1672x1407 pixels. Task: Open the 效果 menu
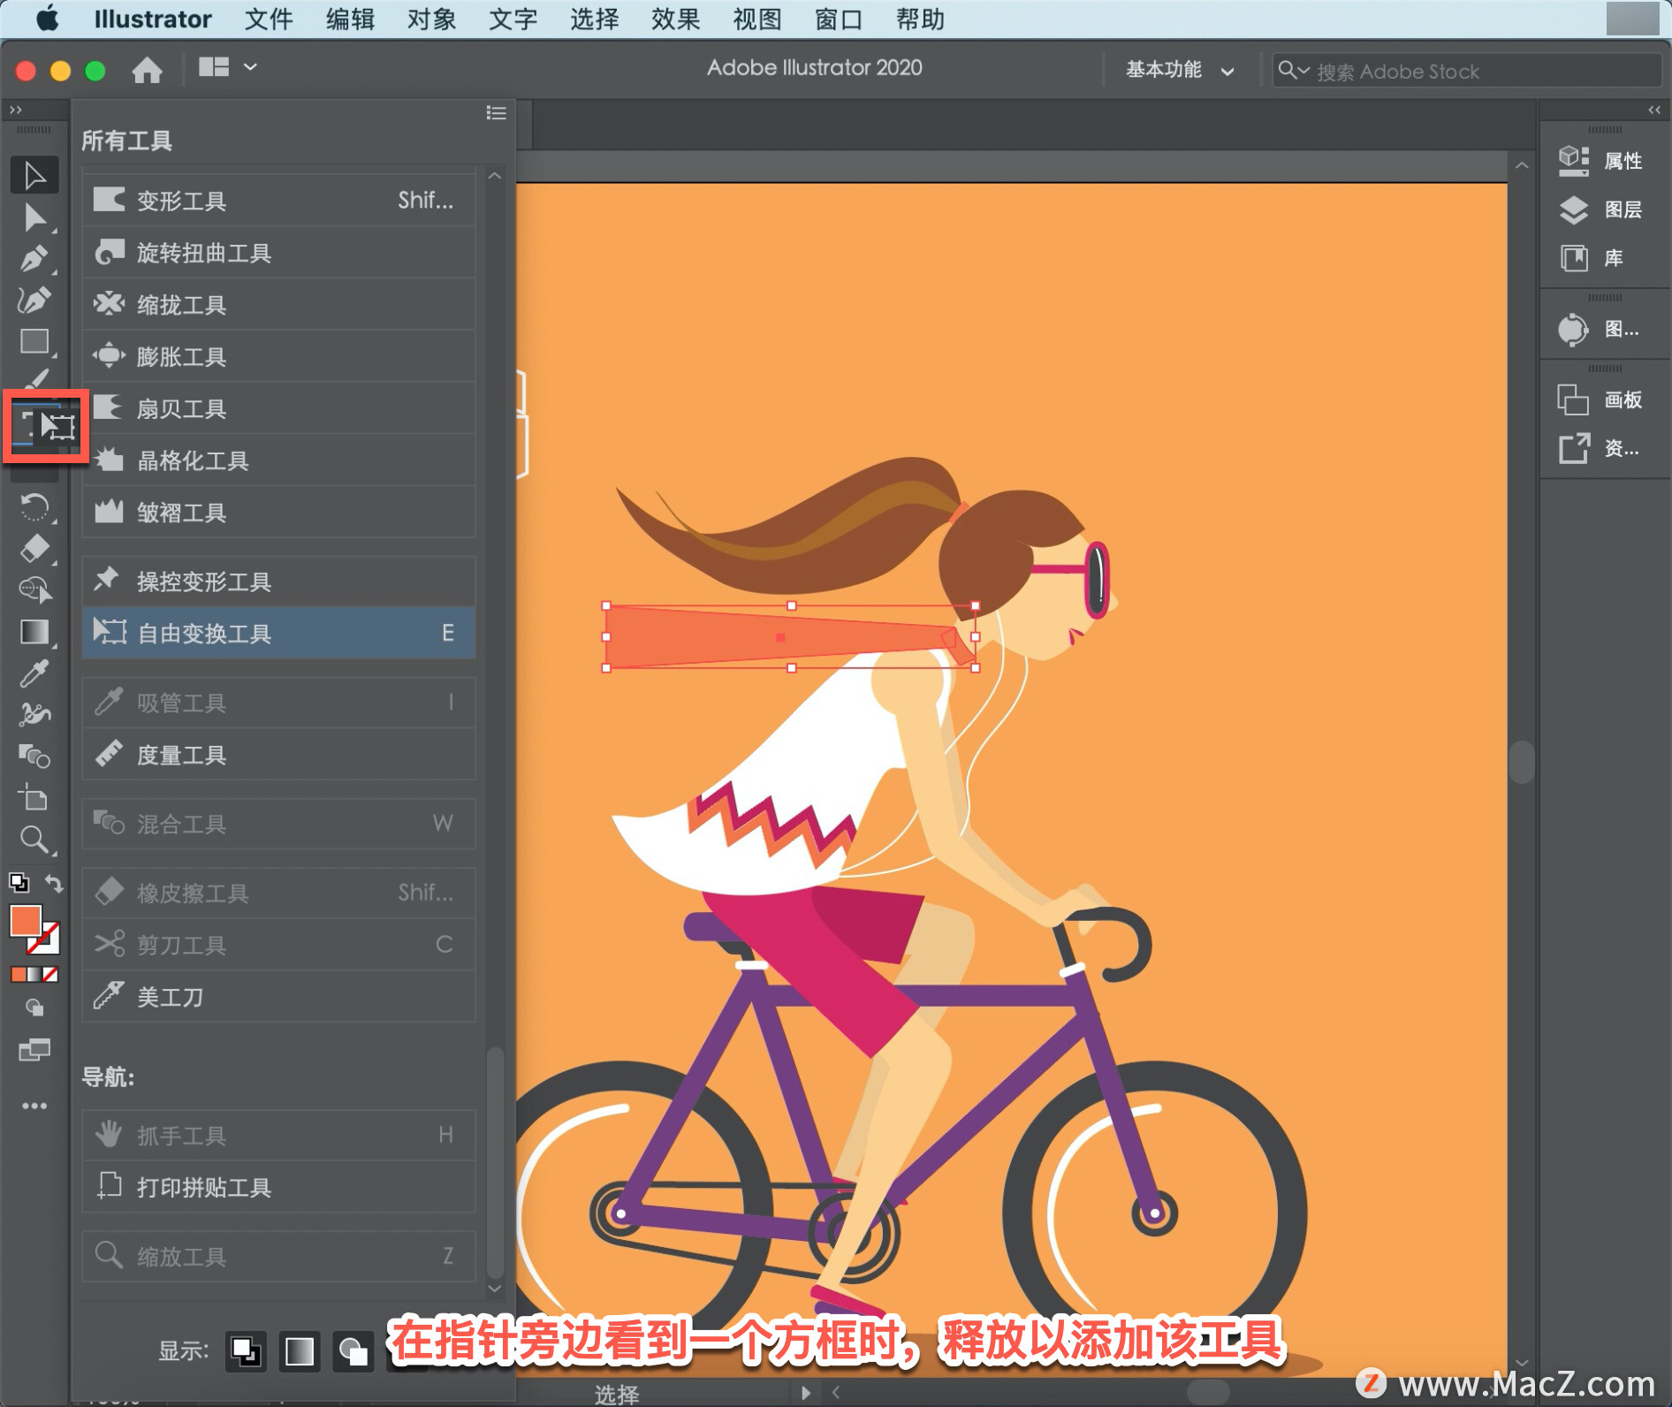pyautogui.click(x=675, y=19)
